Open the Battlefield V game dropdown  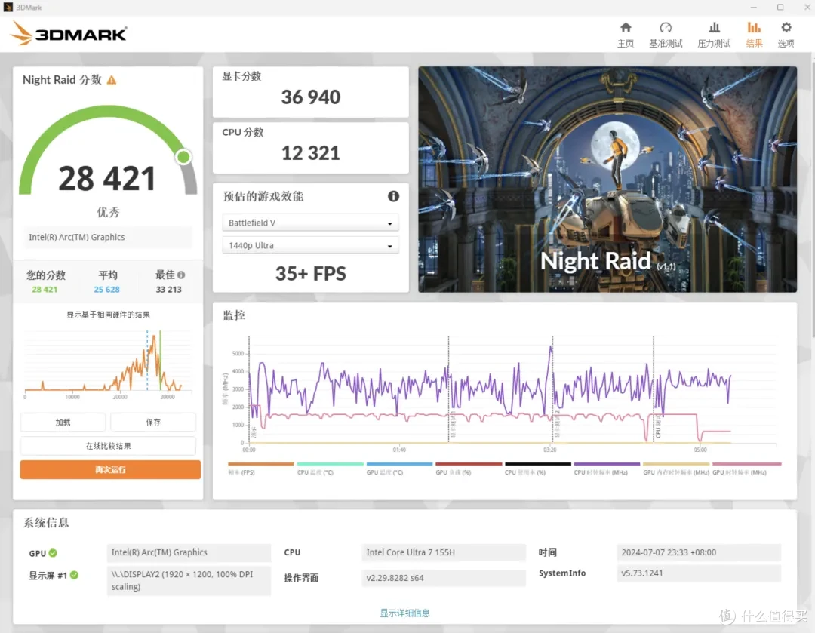tap(310, 223)
